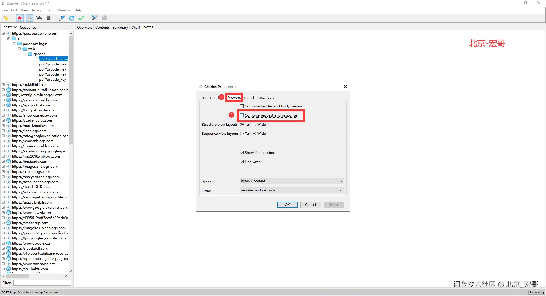
Task: Toggle SSL Proxying lock icon
Action: 29,18
